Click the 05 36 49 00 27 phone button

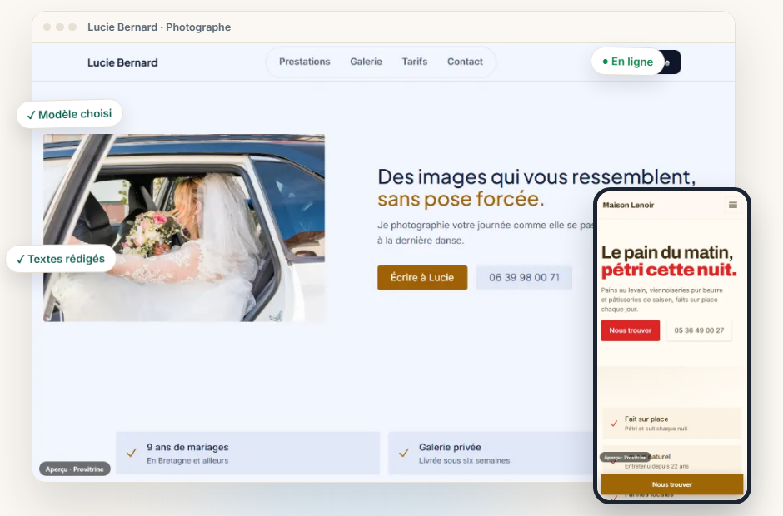(699, 330)
